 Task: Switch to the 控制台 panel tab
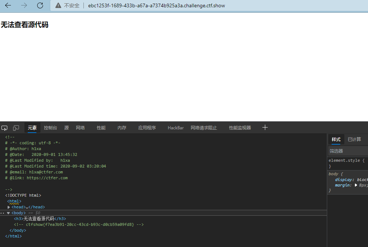tap(50, 128)
